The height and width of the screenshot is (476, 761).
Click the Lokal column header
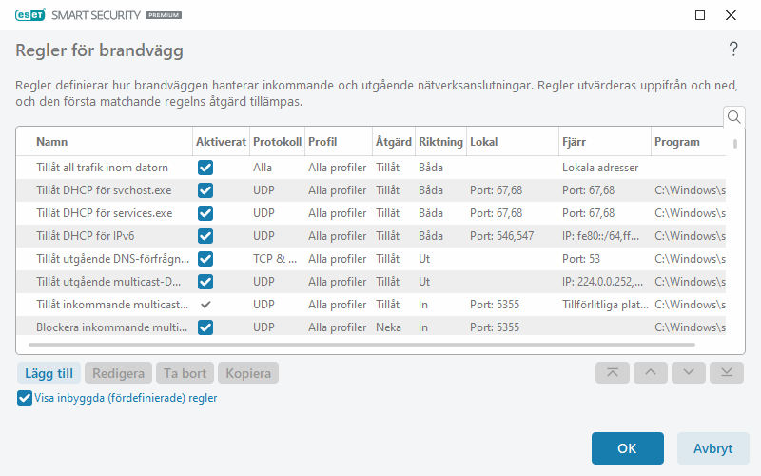point(513,142)
